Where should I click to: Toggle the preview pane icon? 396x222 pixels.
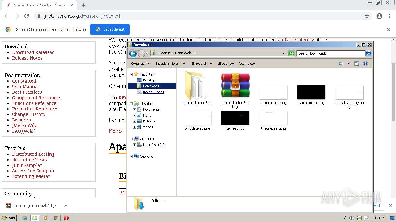pyautogui.click(x=357, y=64)
